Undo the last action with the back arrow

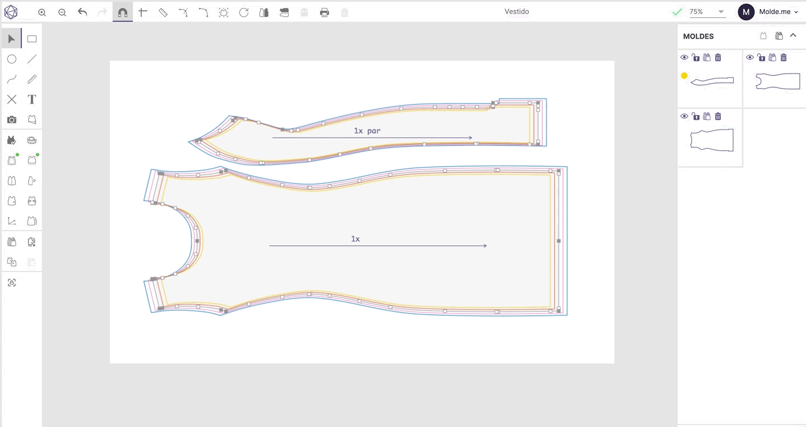82,12
